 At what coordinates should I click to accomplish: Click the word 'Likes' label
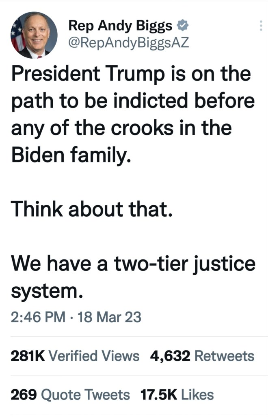pyautogui.click(x=197, y=394)
